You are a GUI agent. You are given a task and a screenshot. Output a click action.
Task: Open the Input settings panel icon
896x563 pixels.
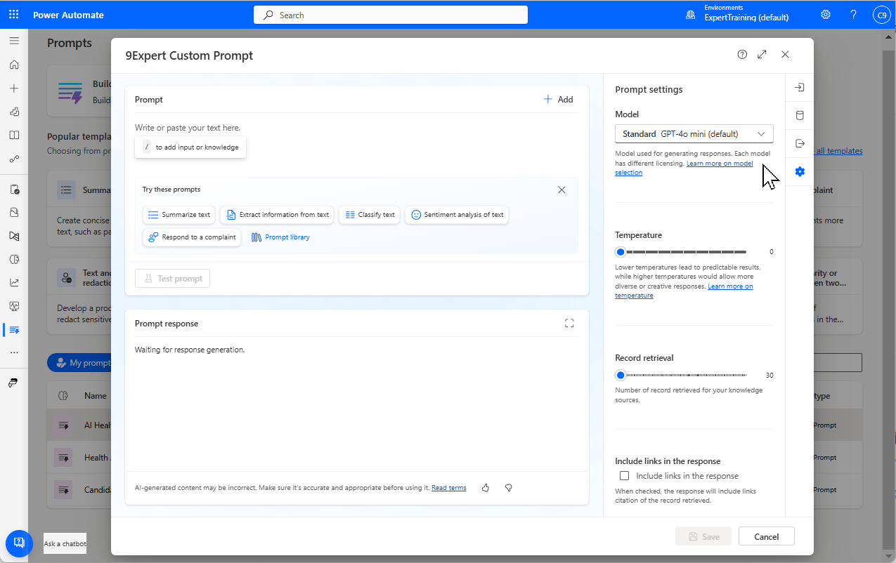(798, 87)
